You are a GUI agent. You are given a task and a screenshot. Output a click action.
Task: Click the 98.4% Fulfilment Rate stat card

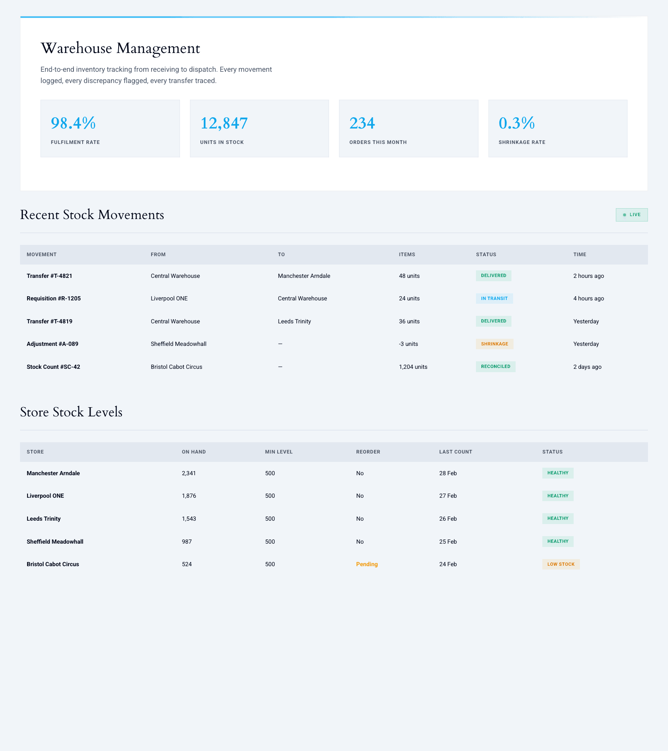[110, 128]
